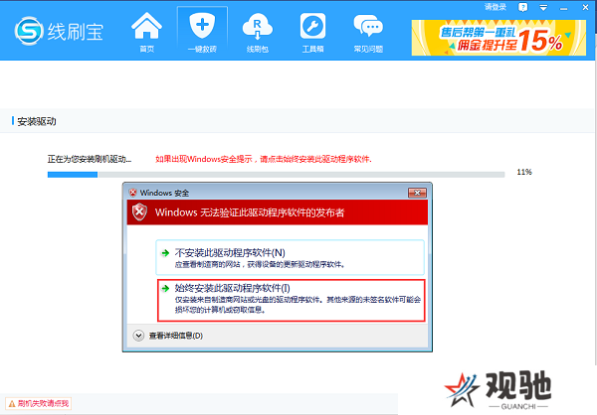Choose 不安装此驱动程序软件(N)
This screenshot has width=597, height=415.
click(290, 257)
